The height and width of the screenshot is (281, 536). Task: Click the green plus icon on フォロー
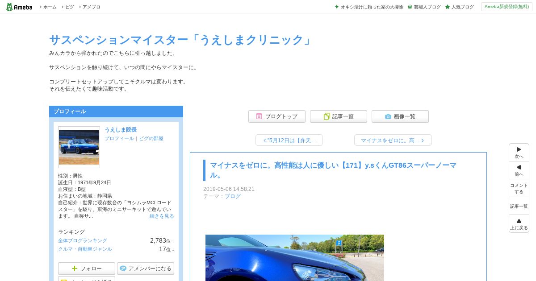pos(75,269)
